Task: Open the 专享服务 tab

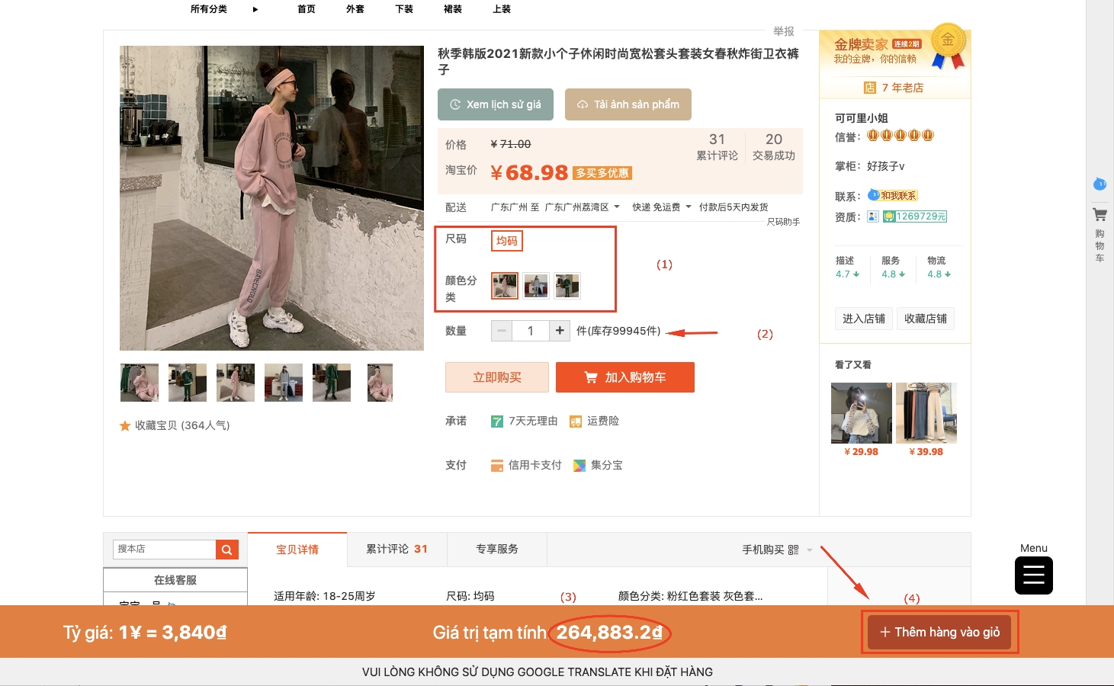Action: [496, 550]
